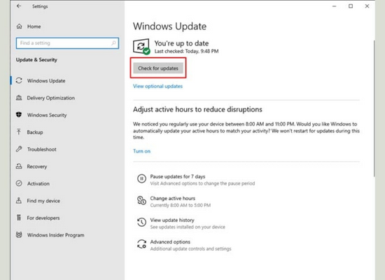Click the Turn on active hours link

pos(141,151)
